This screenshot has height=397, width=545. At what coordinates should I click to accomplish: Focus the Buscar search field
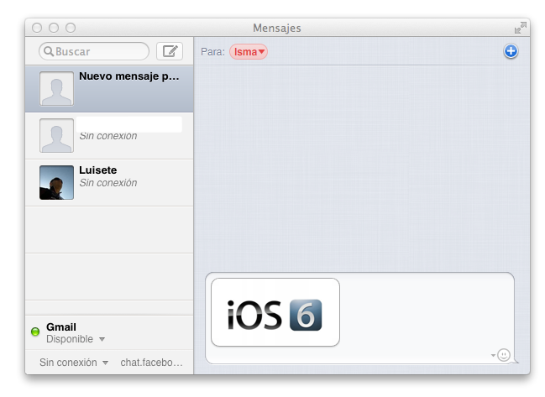(94, 51)
